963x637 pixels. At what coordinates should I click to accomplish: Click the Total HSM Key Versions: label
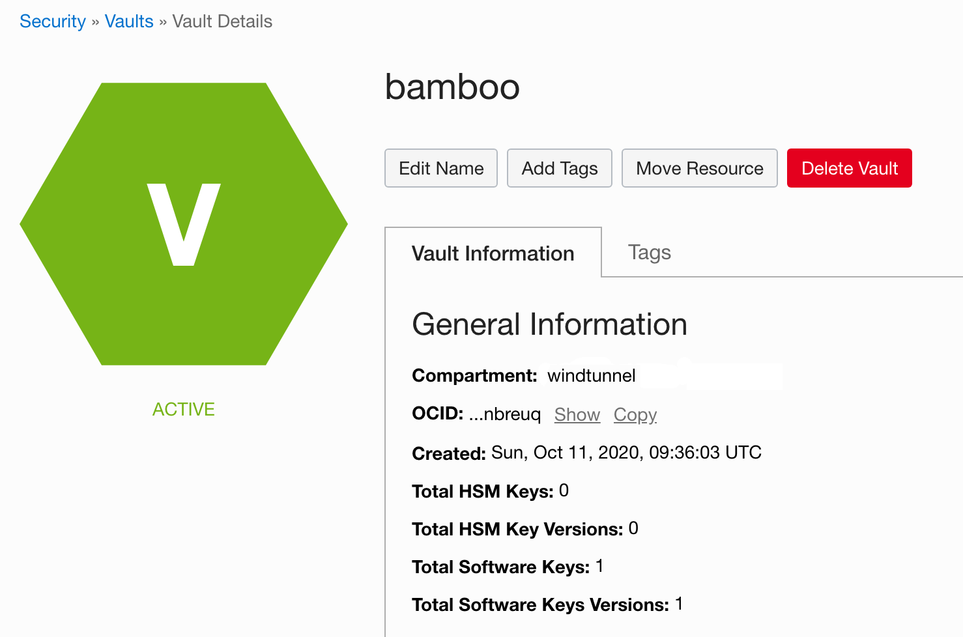click(x=518, y=529)
